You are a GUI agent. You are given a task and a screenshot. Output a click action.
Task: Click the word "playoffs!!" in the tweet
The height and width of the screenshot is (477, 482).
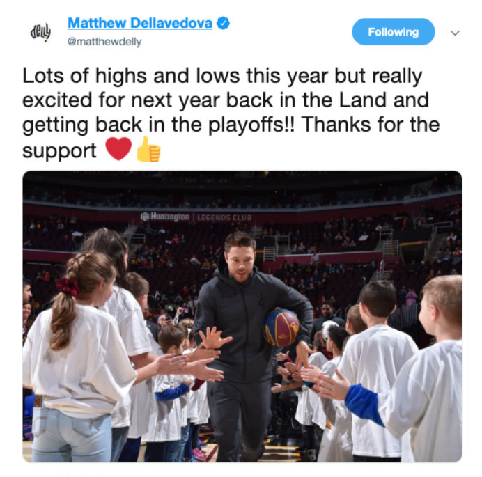[x=251, y=125]
